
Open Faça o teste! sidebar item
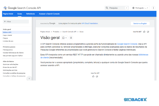(x=7, y=35)
